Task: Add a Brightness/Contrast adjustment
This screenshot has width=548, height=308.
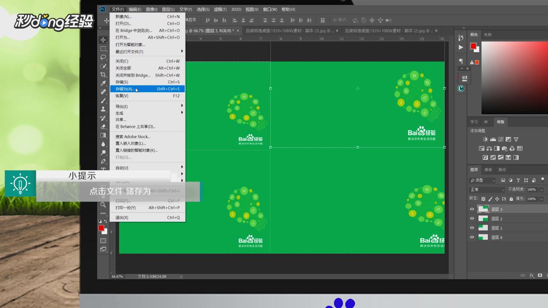Action: point(485,139)
